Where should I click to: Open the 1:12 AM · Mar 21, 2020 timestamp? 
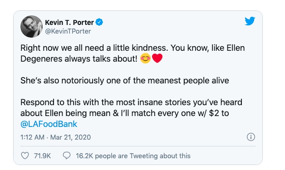click(x=55, y=137)
